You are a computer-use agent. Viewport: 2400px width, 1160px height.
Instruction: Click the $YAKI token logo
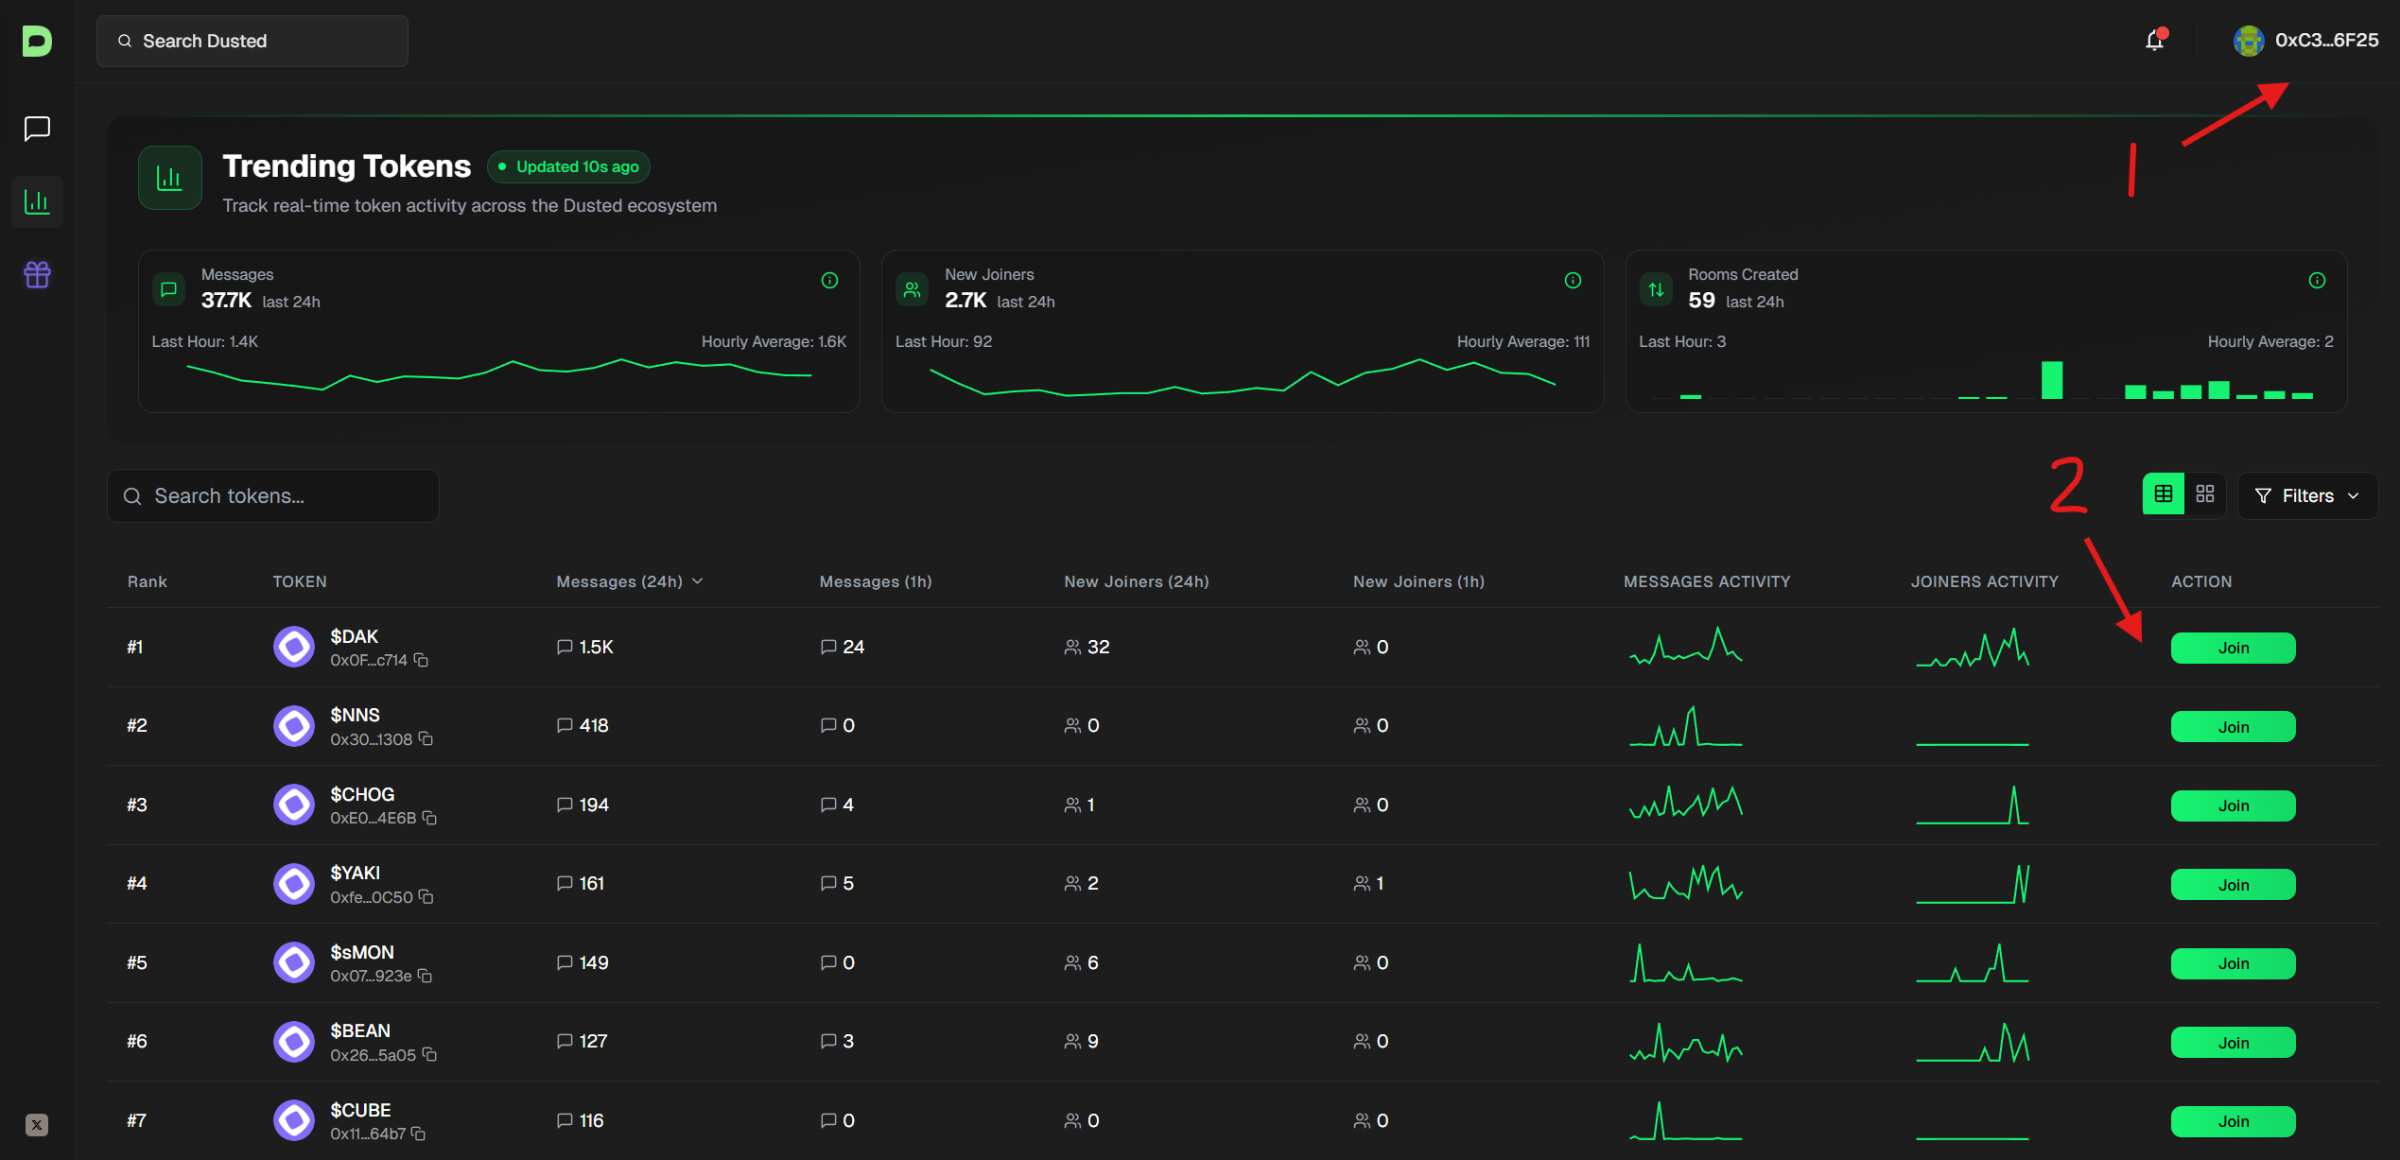click(294, 884)
